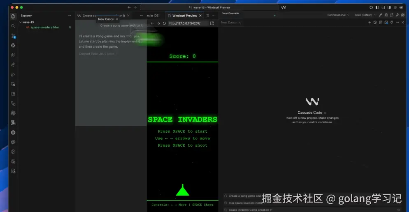The width and height of the screenshot is (409, 212).
Task: Go back in editor navigation history
Action: pyautogui.click(x=129, y=7)
